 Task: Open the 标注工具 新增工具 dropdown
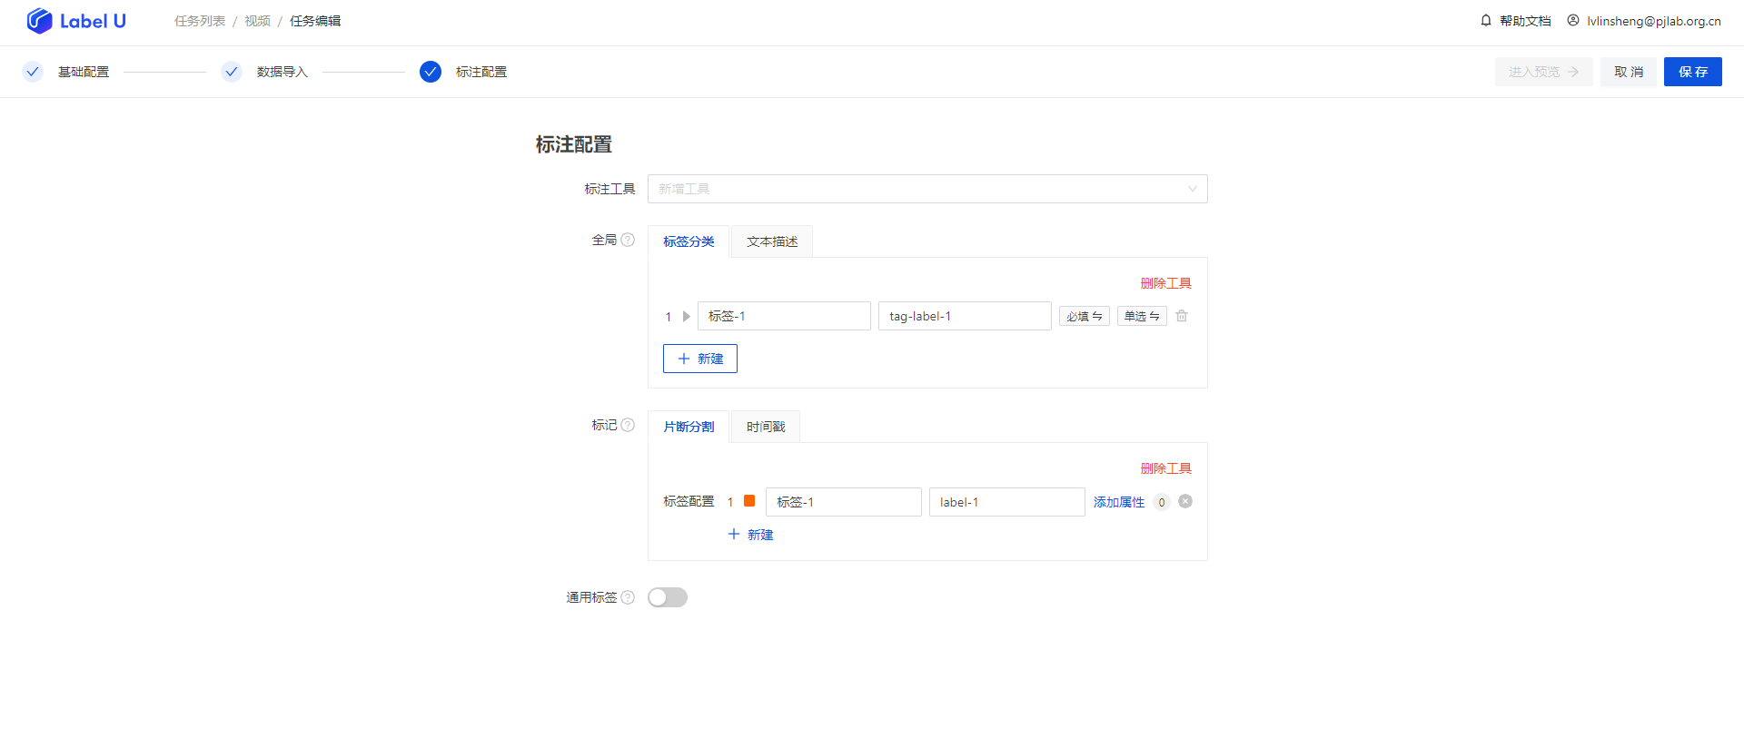tap(927, 189)
